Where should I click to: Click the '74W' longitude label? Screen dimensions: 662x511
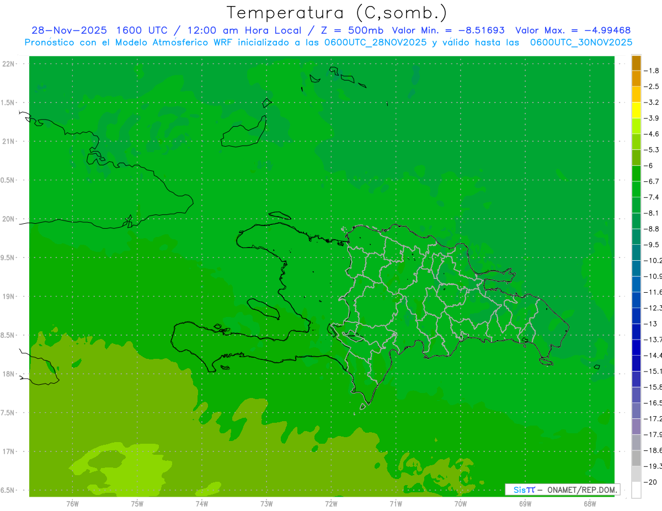click(202, 504)
